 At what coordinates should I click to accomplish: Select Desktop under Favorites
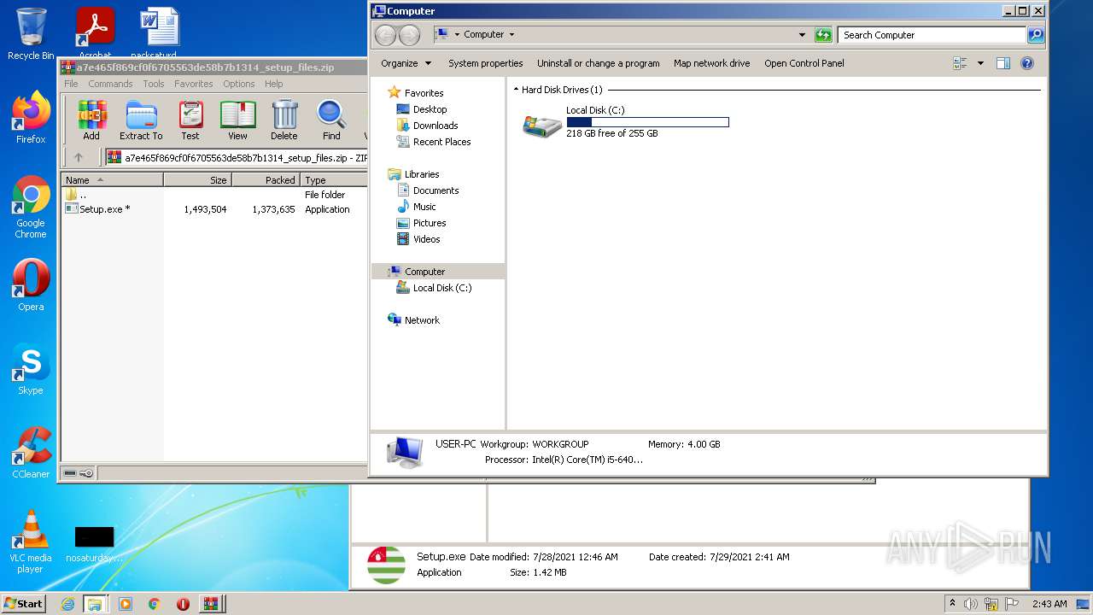coord(430,109)
